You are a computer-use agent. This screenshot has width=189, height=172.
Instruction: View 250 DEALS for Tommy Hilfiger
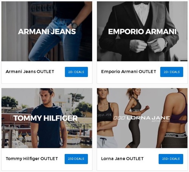[x=76, y=159]
